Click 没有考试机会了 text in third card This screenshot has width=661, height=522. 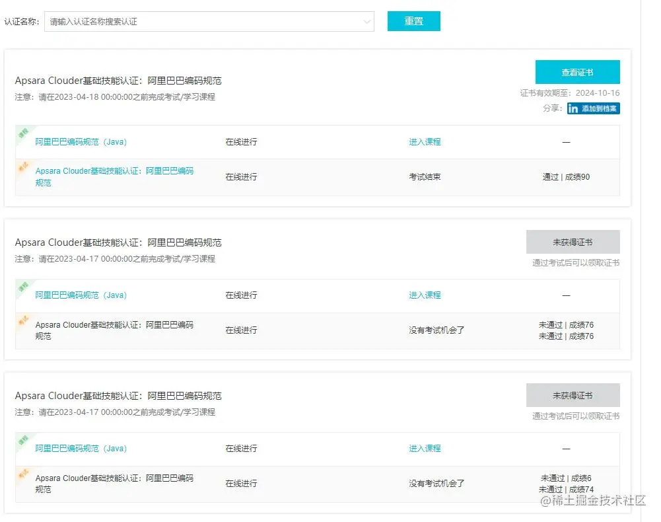click(436, 483)
